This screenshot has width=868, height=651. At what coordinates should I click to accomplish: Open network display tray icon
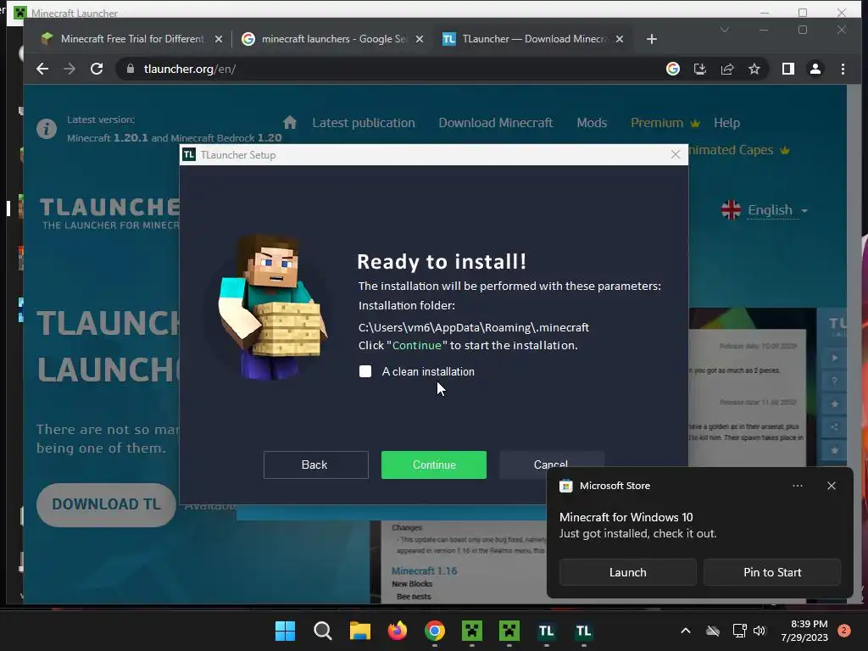point(739,631)
